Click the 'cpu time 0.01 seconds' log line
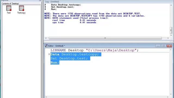Image resolution: width=174 pixels, height=98 pixels. (74, 22)
